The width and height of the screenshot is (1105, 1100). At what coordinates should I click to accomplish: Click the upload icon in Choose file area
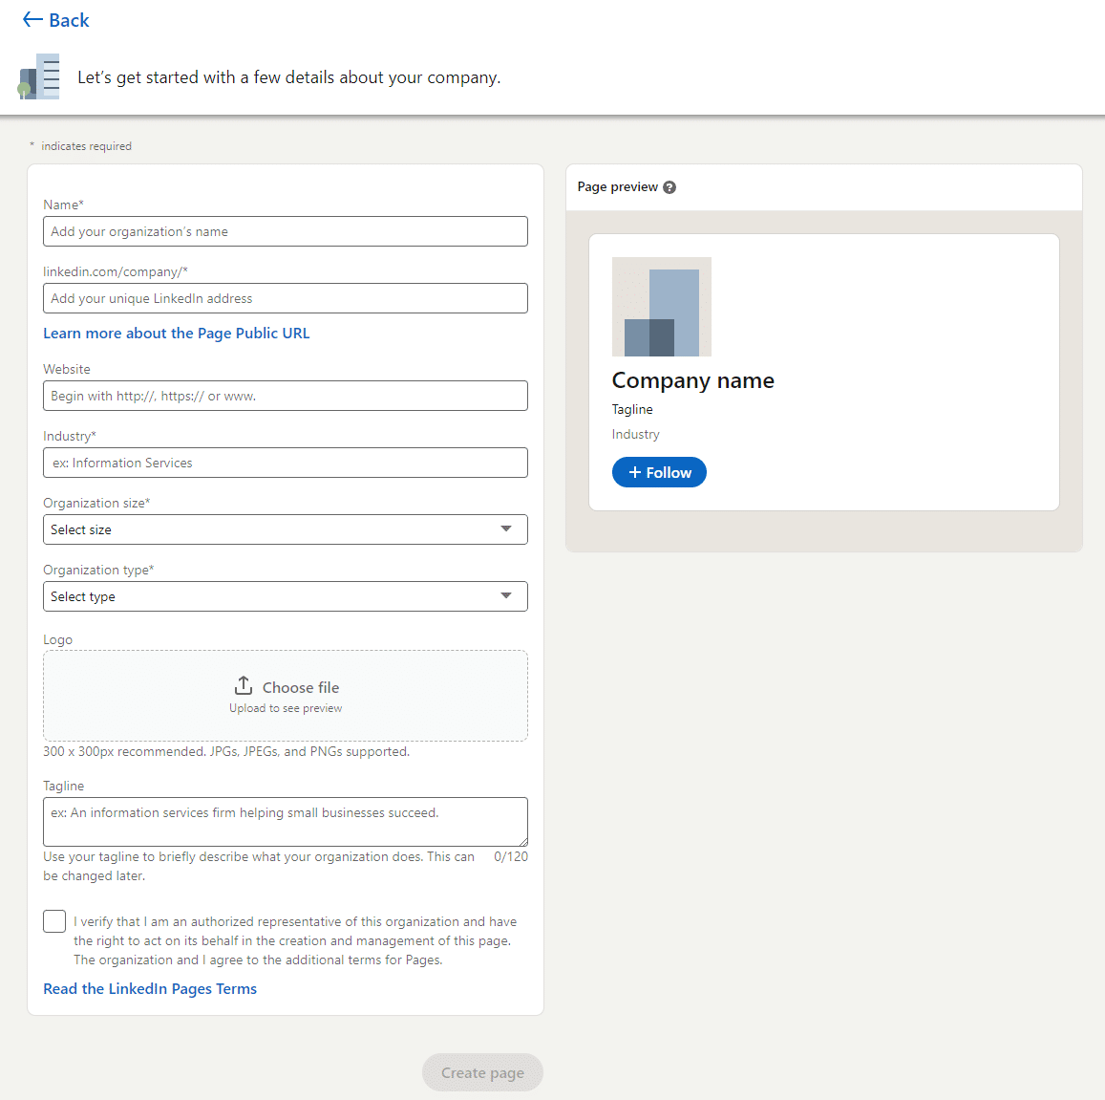click(x=244, y=685)
